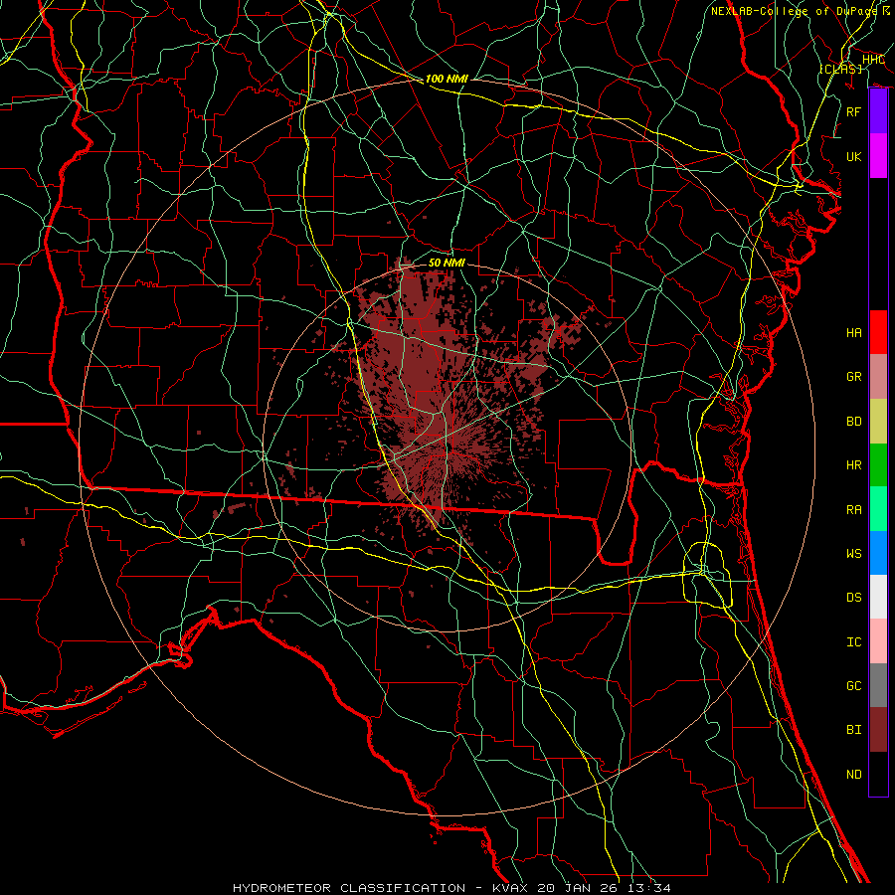Click the HR legend label
Viewport: 895px width, 895px height.
(x=854, y=465)
